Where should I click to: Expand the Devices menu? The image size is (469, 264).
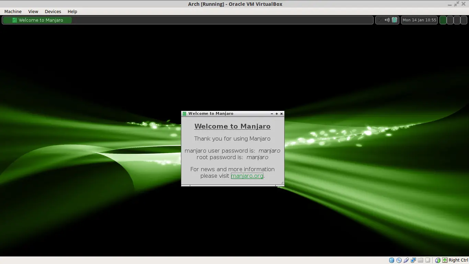coord(53,11)
